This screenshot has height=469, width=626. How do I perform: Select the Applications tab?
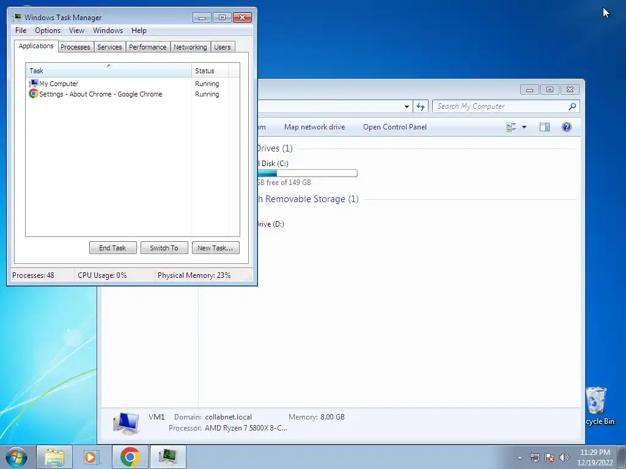[x=36, y=46]
